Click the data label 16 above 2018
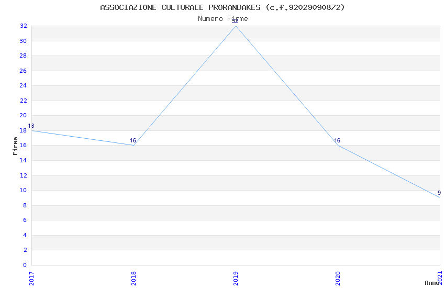The image size is (445, 288). click(x=133, y=140)
